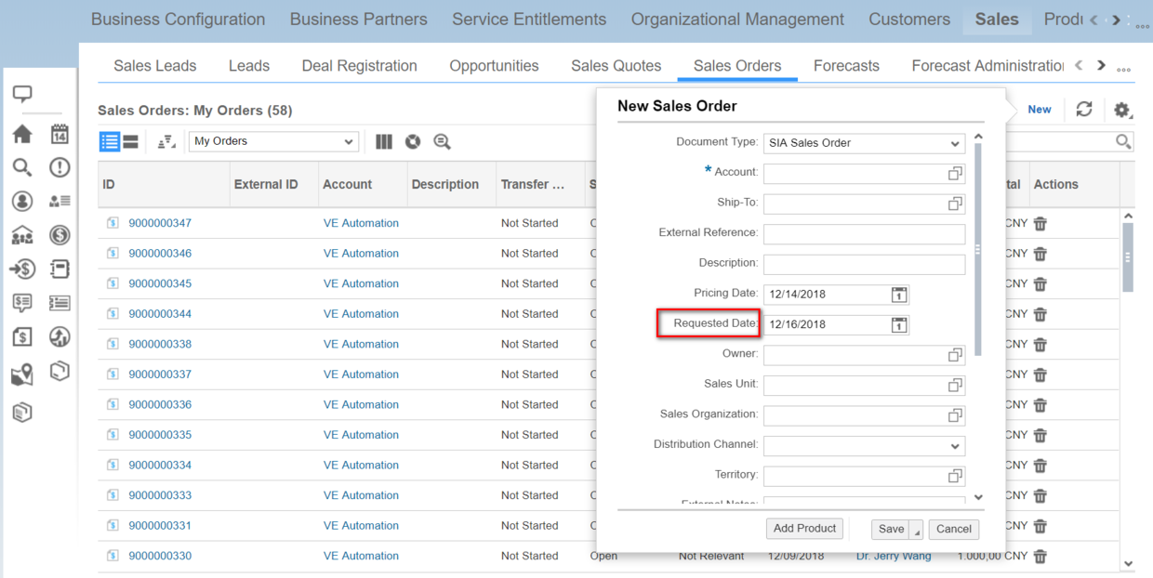This screenshot has height=578, width=1153.
Task: Click the column chooser icon in toolbar
Action: (x=384, y=141)
